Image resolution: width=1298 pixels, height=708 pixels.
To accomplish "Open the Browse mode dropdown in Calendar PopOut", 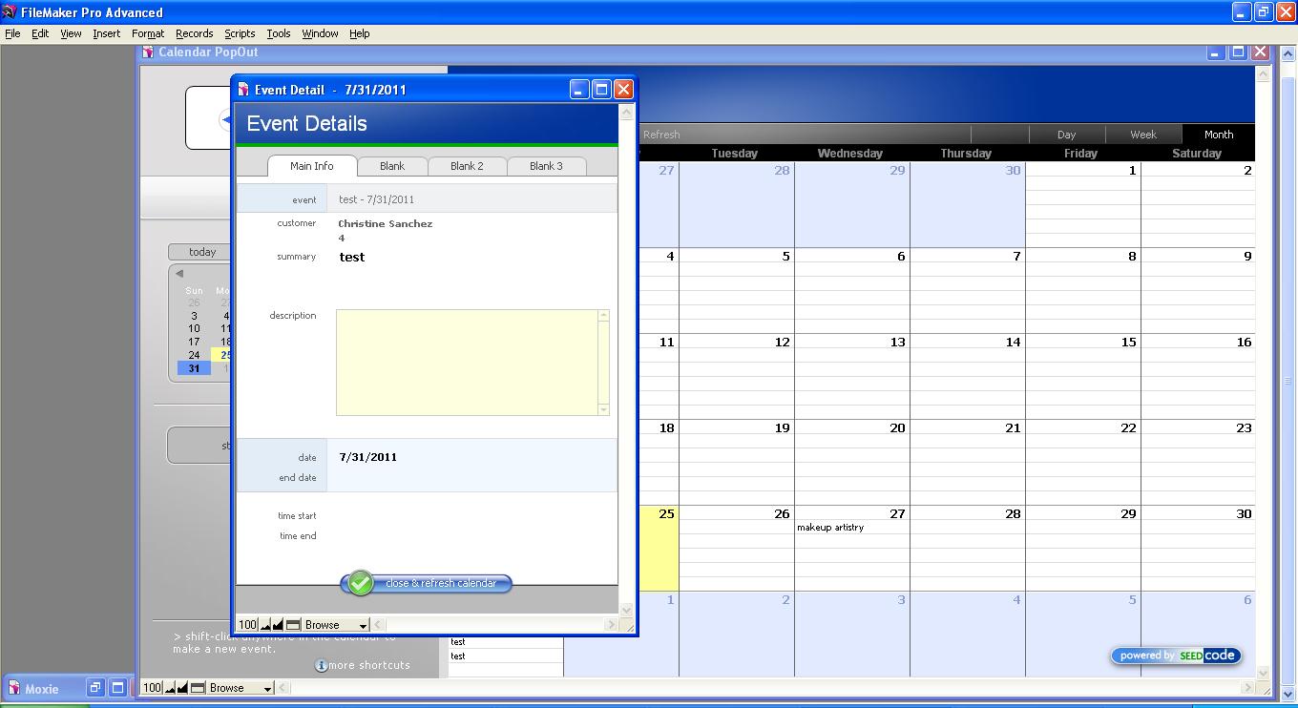I will point(241,688).
